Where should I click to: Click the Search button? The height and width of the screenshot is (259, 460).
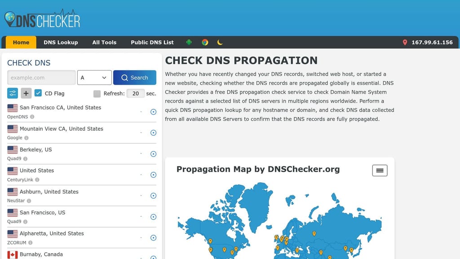tap(135, 77)
